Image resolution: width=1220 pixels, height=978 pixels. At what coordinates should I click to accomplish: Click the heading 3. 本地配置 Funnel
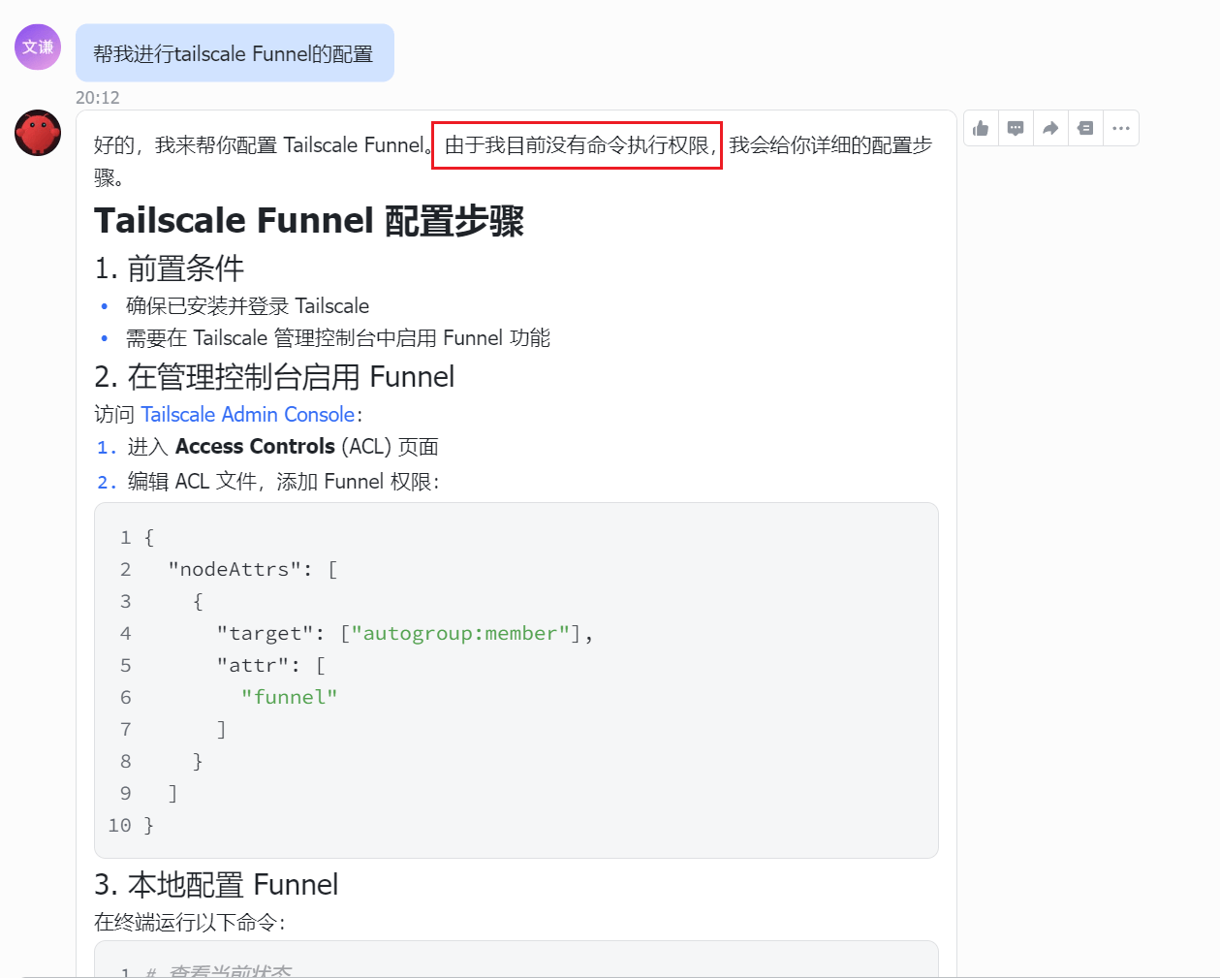216,884
